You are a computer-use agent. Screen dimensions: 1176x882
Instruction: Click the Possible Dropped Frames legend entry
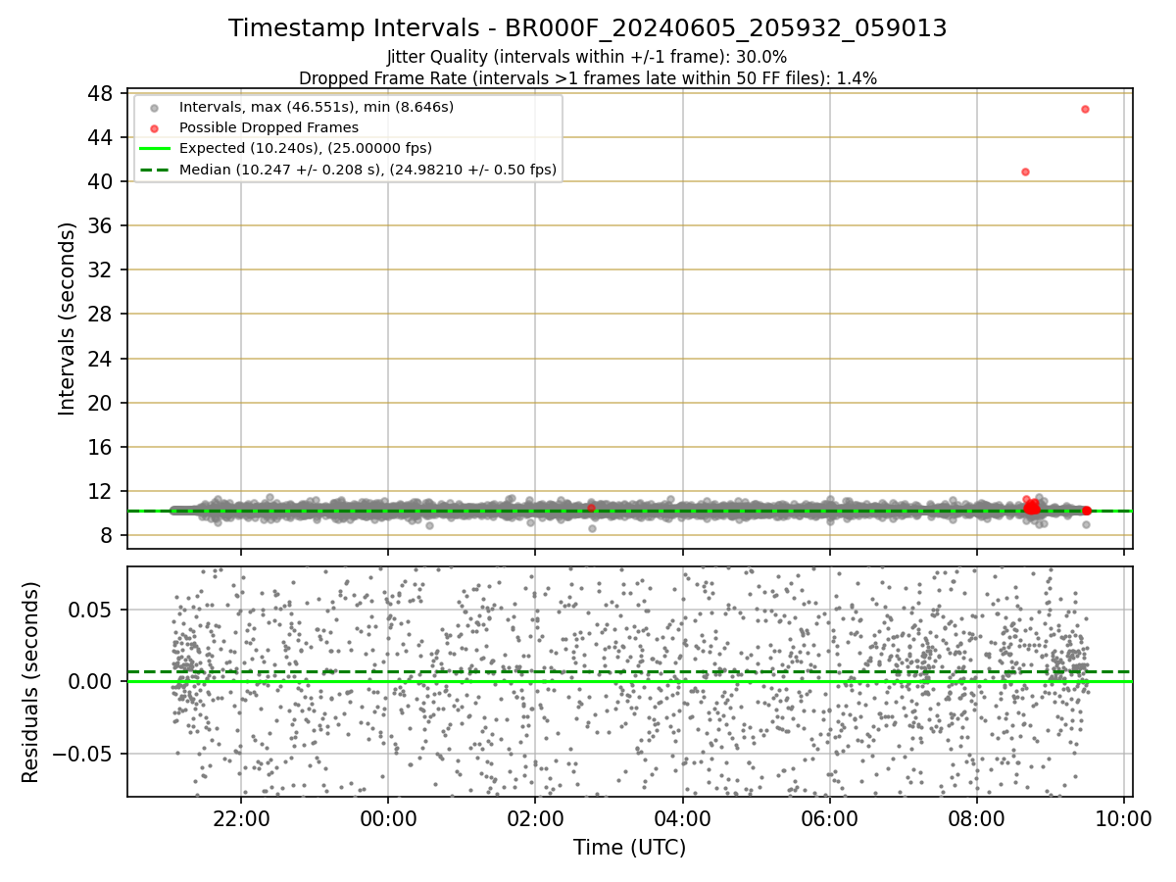[x=269, y=127]
